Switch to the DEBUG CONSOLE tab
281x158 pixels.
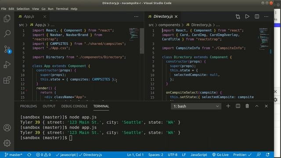(x=74, y=106)
